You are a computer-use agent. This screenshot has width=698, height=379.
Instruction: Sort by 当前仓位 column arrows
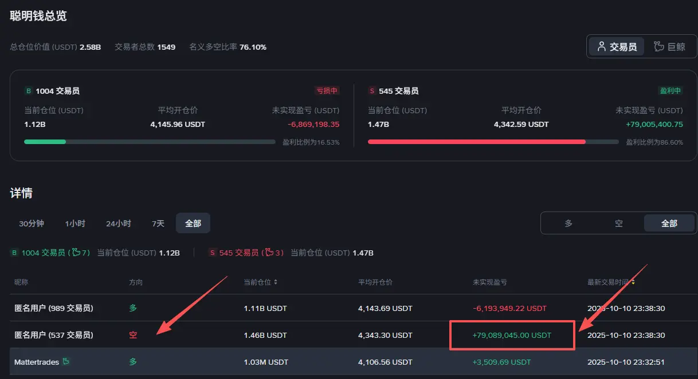click(276, 282)
